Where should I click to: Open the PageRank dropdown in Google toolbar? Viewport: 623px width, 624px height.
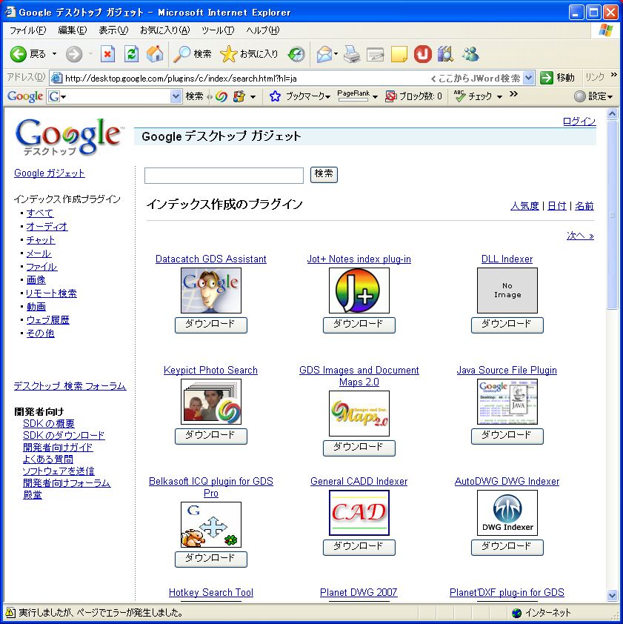coord(375,97)
